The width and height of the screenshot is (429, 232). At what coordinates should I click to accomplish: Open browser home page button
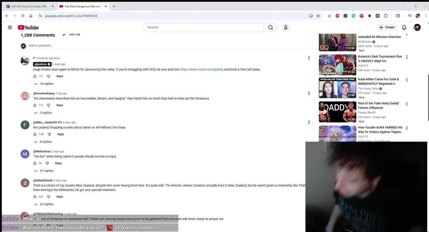coord(31,16)
